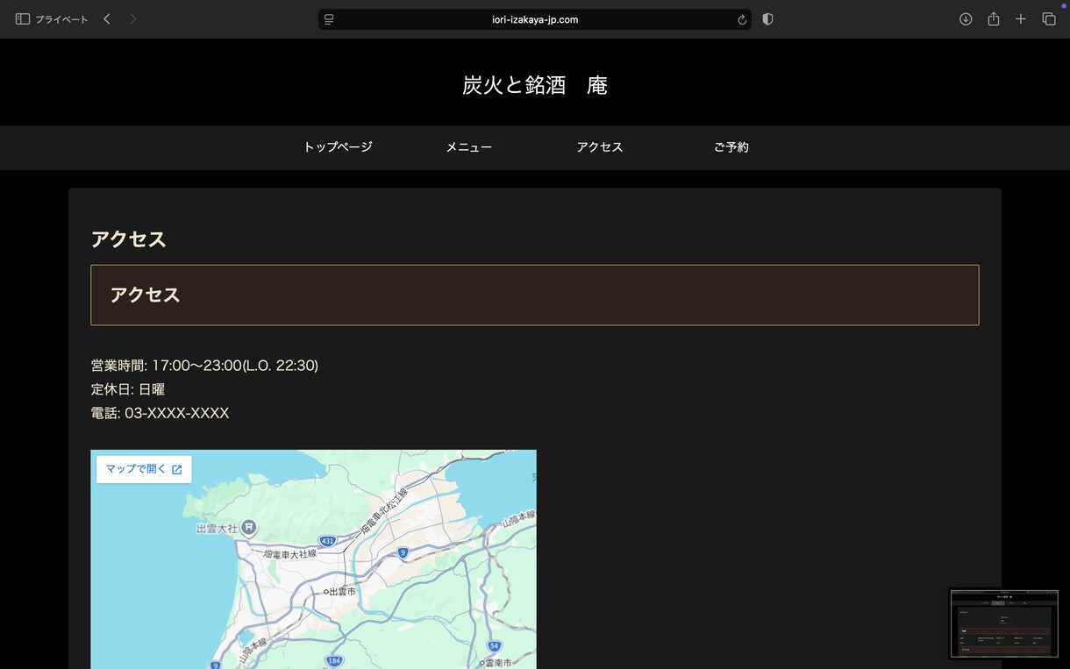Screen dimensions: 1070x669
Task: Go back with the back arrow
Action: click(x=107, y=19)
